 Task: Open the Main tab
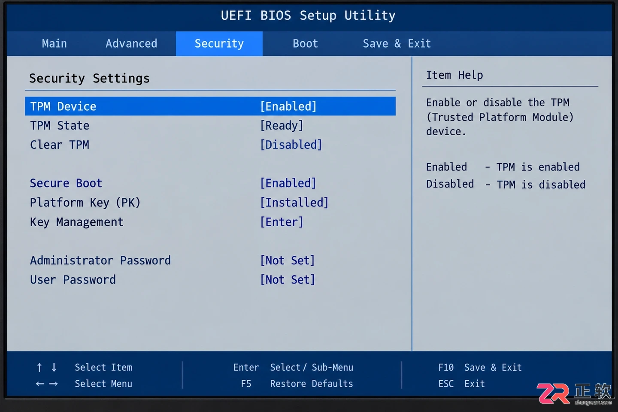tap(55, 44)
